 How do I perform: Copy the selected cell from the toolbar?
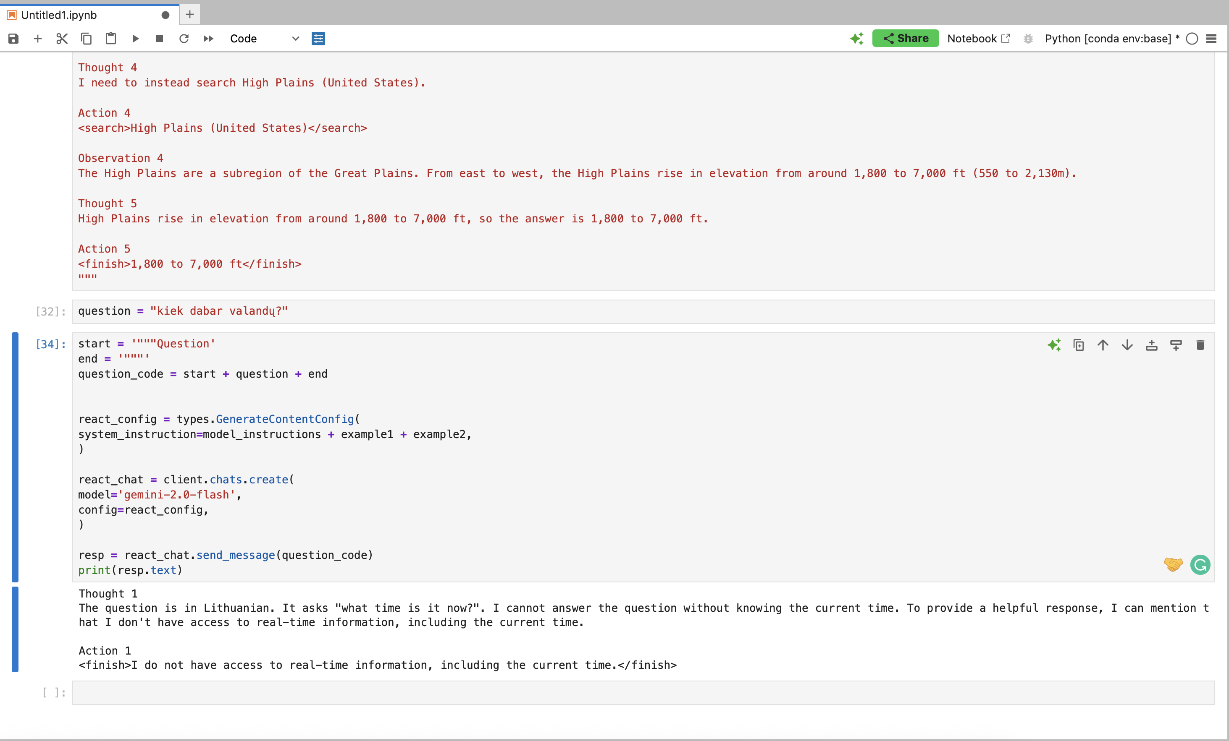(86, 38)
